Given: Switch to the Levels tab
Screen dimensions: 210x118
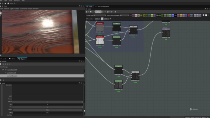Looking at the screenshot, I should [x=4, y=59].
